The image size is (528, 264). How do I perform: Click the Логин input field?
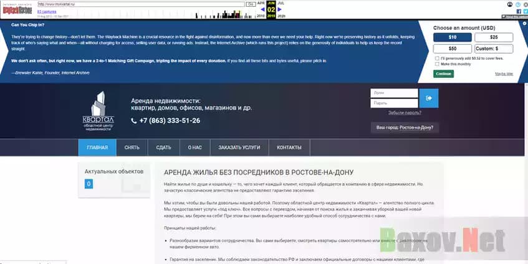(394, 93)
